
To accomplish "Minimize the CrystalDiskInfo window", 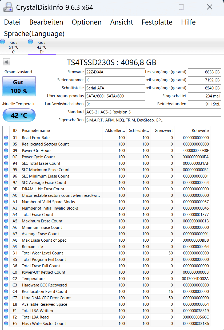I will (153, 7).
